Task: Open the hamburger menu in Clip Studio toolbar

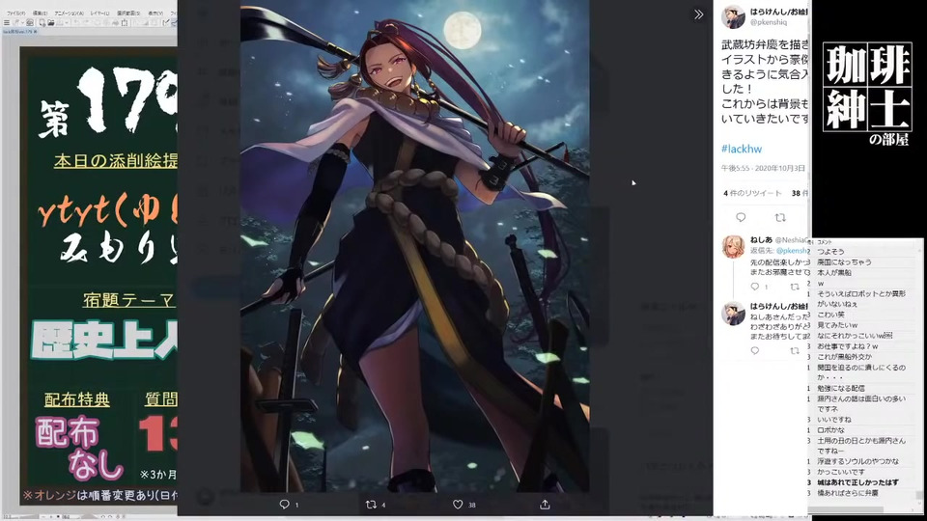Action: point(7,22)
